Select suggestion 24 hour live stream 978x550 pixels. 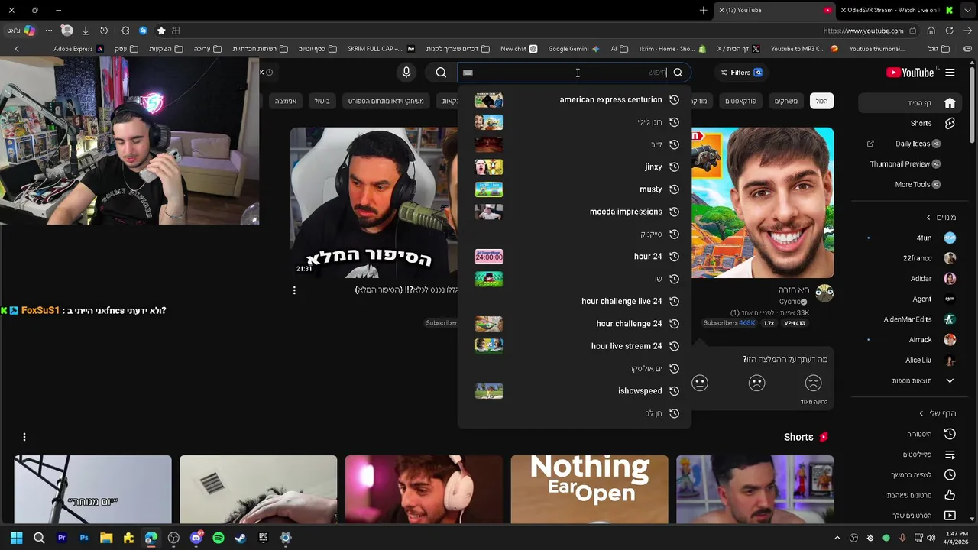(x=575, y=346)
